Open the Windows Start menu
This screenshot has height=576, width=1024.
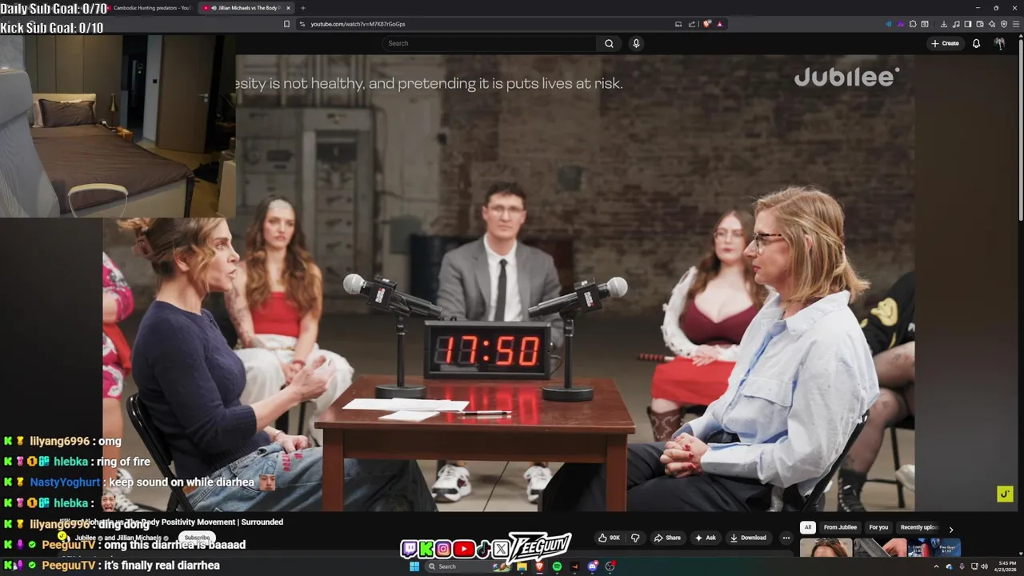pyautogui.click(x=414, y=566)
